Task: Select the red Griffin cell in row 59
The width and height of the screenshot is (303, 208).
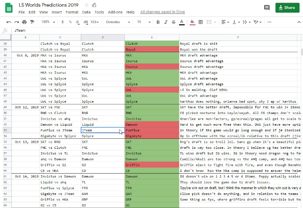Action: pos(152,165)
